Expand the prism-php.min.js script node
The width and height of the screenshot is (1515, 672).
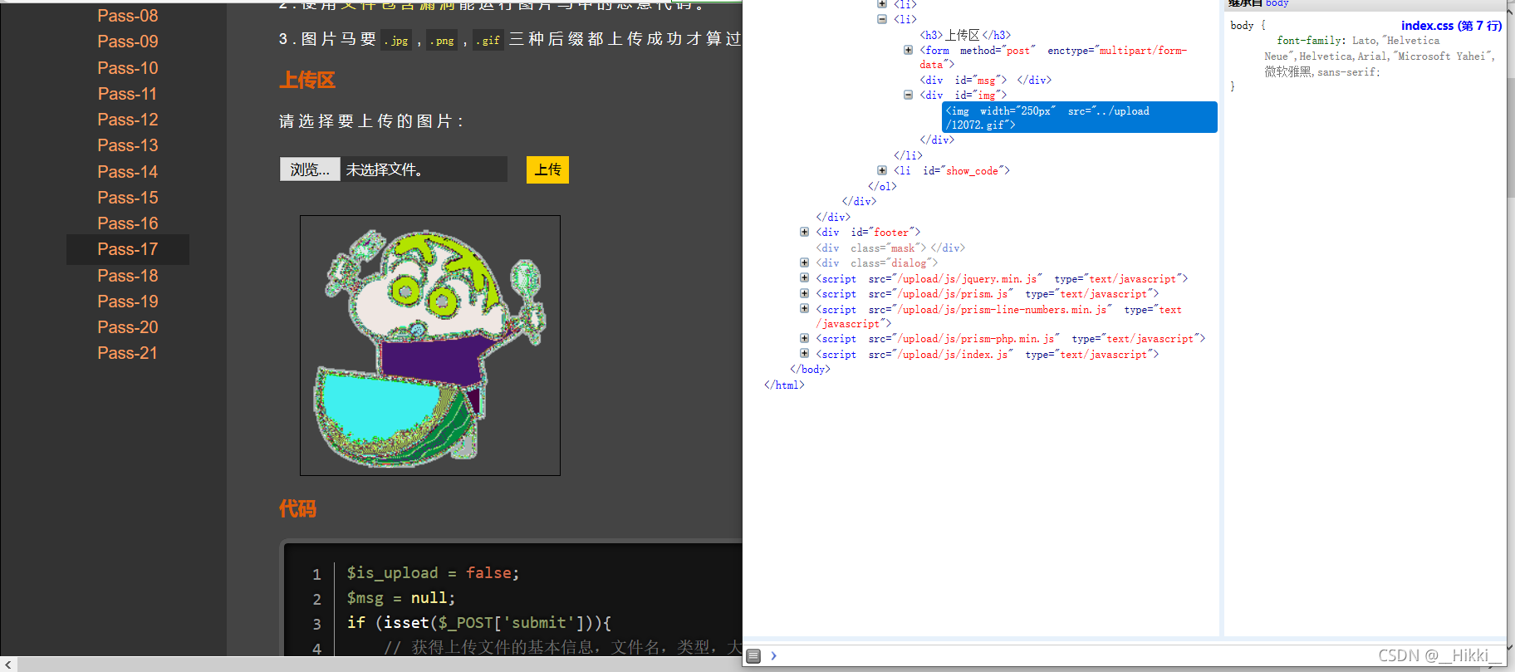pos(804,338)
